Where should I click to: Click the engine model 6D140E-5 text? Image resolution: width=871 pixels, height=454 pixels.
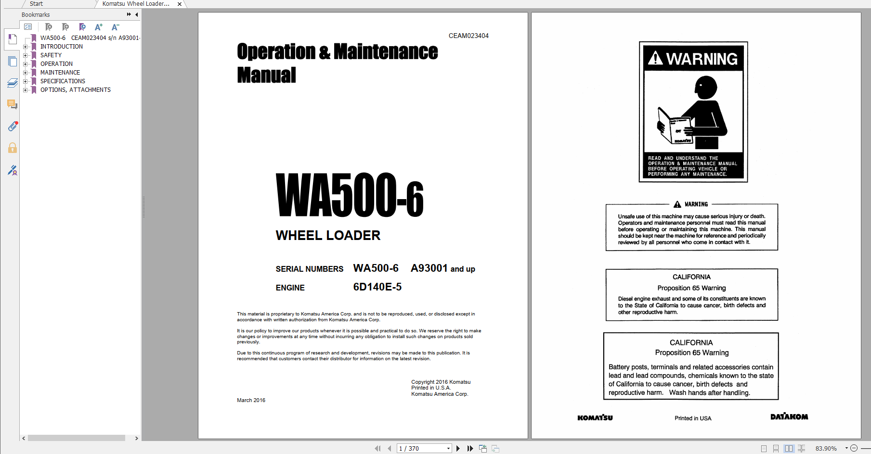[x=377, y=287]
